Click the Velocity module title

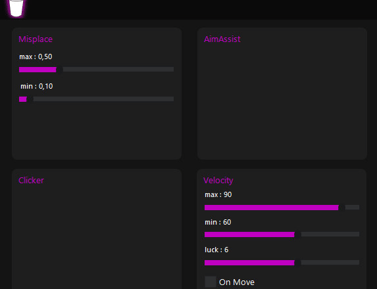218,180
